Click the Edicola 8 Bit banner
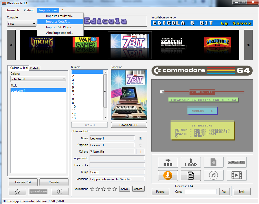The image size is (259, 204). pyautogui.click(x=202, y=23)
